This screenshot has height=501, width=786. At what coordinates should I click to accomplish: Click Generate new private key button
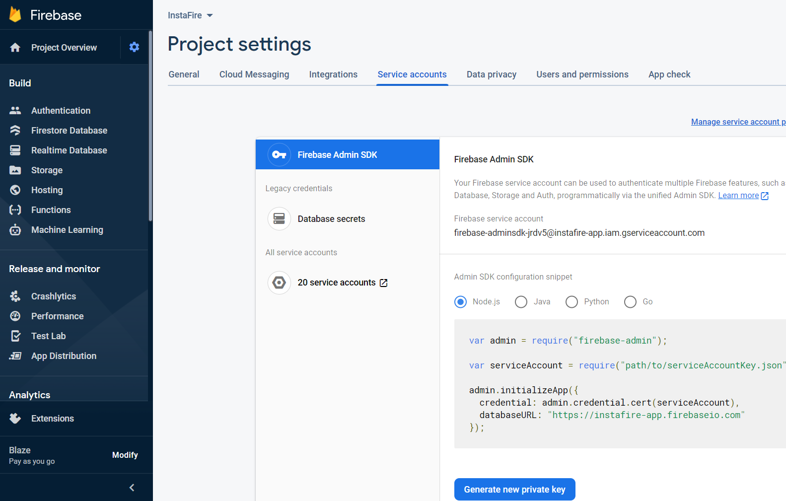[x=514, y=490]
